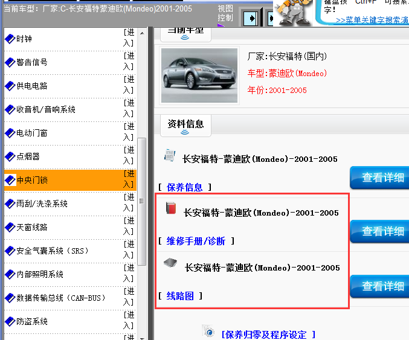This screenshot has height=340, width=409.
Task: Click the icon beside 保养归零及程序设定
Action: click(209, 332)
